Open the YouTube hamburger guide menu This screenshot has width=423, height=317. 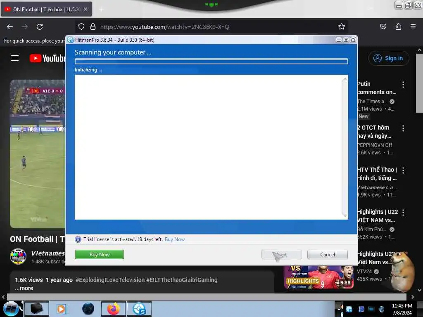(15, 58)
